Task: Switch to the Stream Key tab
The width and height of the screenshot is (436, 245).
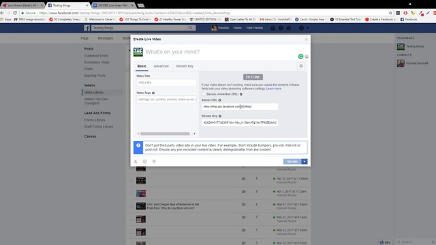Action: [185, 66]
